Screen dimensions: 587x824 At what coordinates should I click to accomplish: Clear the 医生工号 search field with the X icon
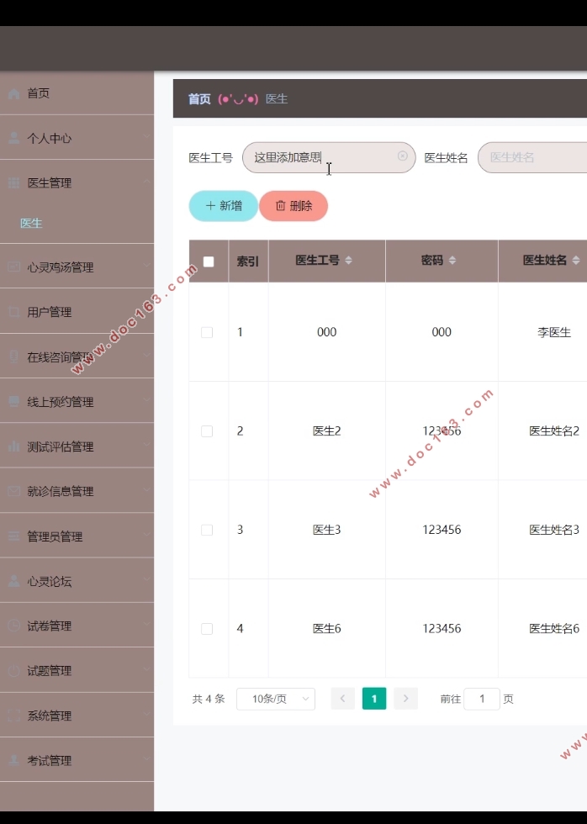click(403, 156)
